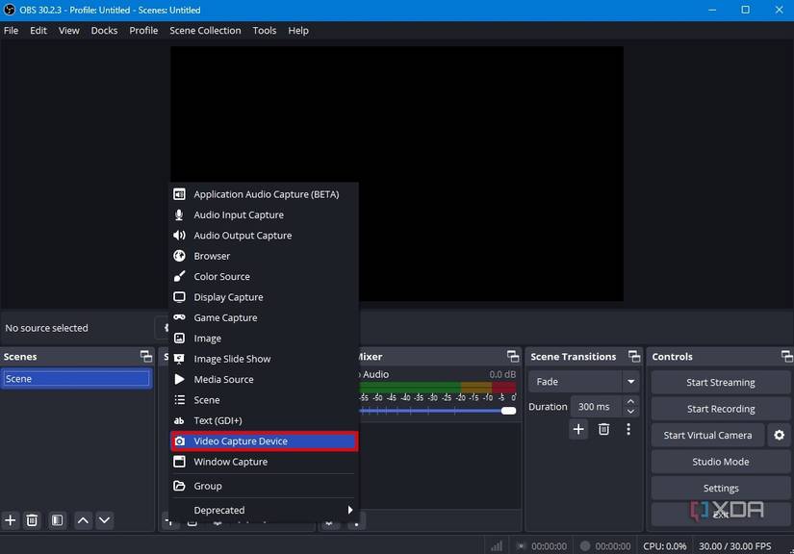Click the Window Capture icon
The image size is (794, 554).
coord(179,462)
